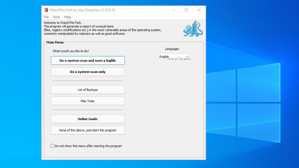Image resolution: width=299 pixels, height=168 pixels.
Task: Click the HiJackThis app icon in title bar
Action: (x=46, y=10)
